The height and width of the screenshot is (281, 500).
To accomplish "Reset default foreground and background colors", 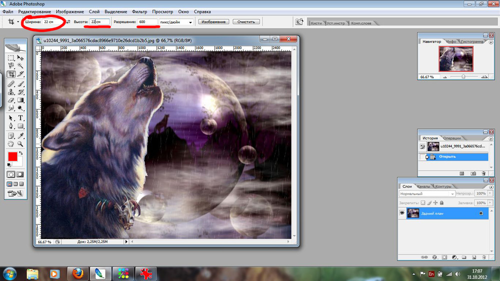I will (9, 165).
